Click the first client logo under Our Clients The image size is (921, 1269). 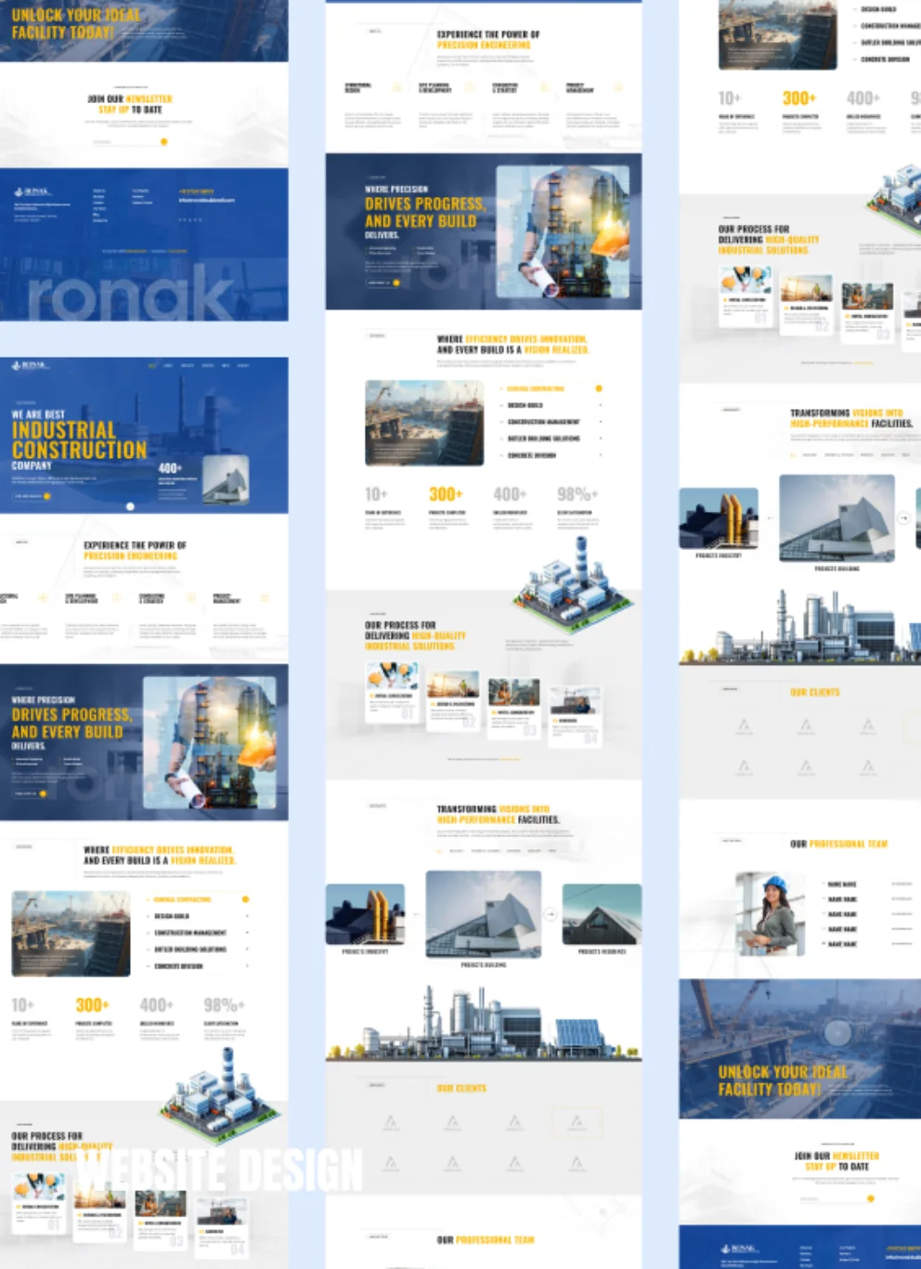click(391, 1123)
